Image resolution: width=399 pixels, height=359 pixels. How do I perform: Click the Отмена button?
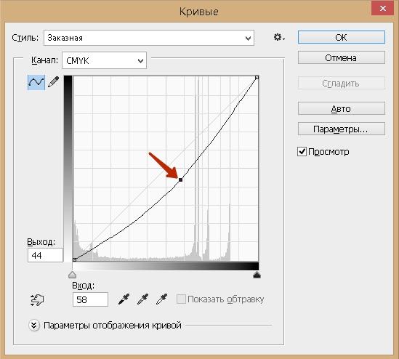tap(342, 57)
